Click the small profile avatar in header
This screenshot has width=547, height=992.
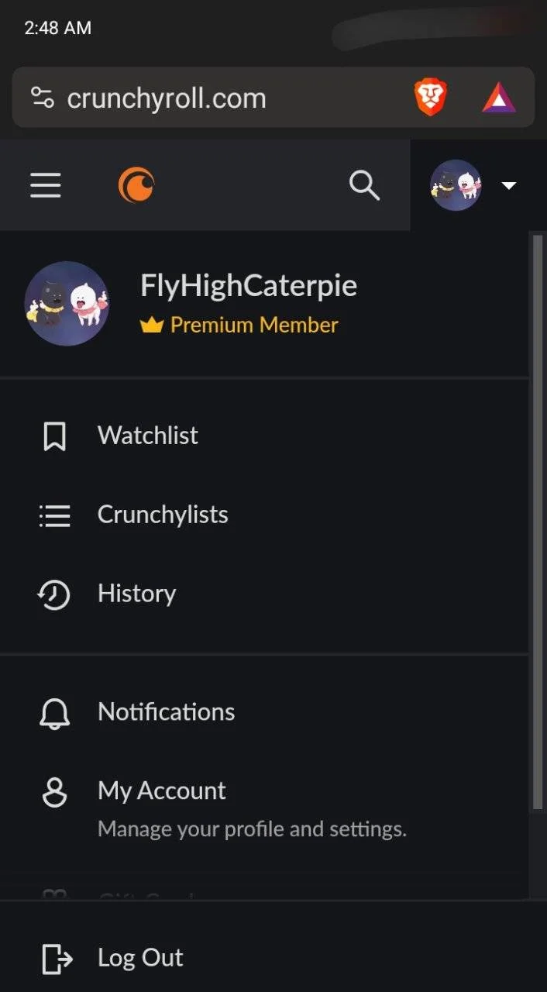(456, 185)
